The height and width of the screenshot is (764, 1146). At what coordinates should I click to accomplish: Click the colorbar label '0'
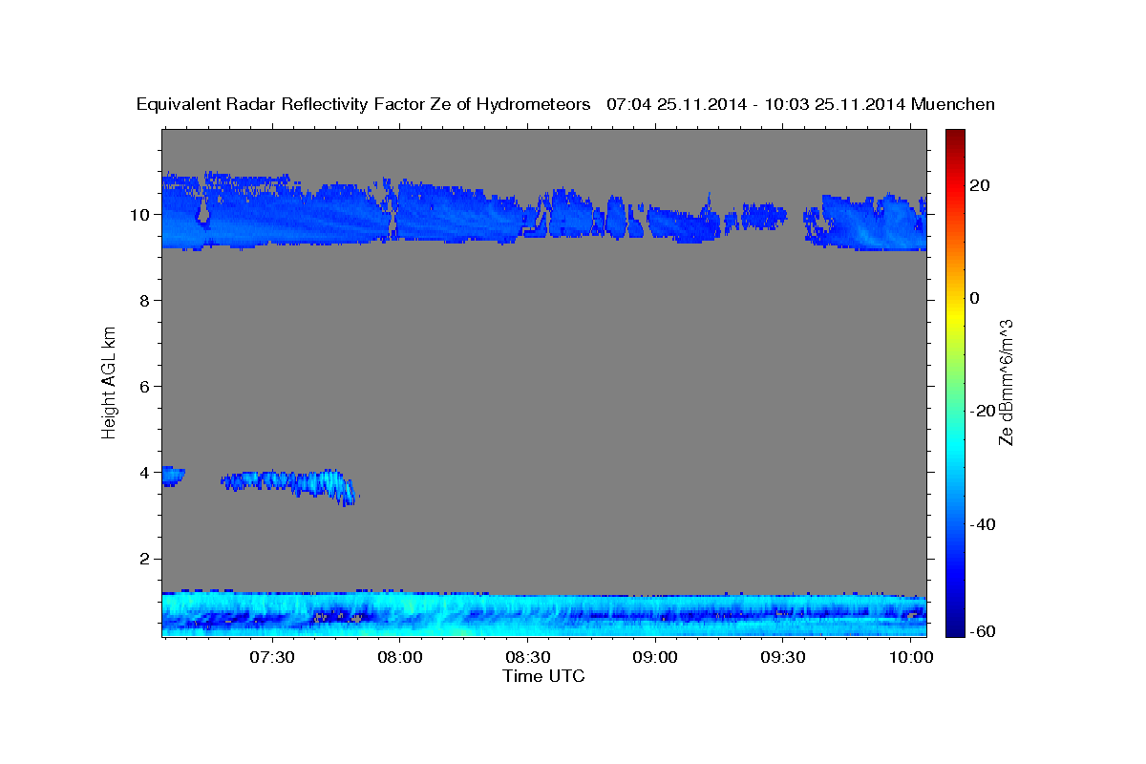(974, 298)
